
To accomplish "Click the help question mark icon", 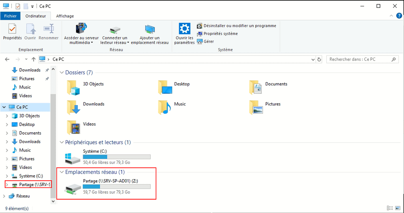I will 399,16.
